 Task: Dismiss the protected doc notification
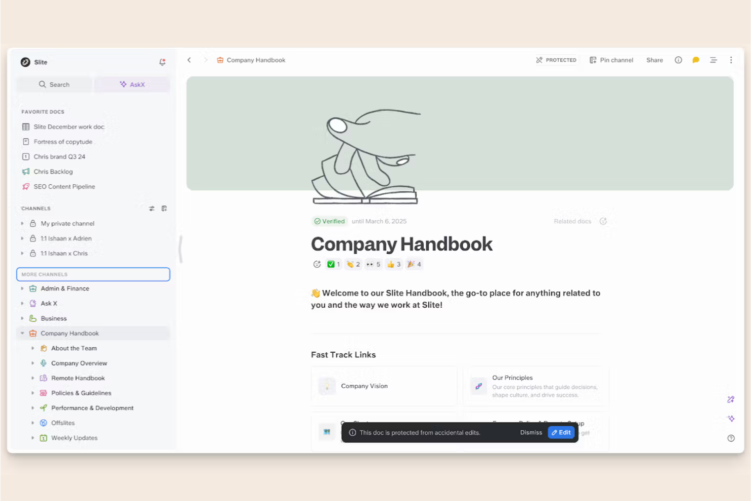[x=531, y=432]
